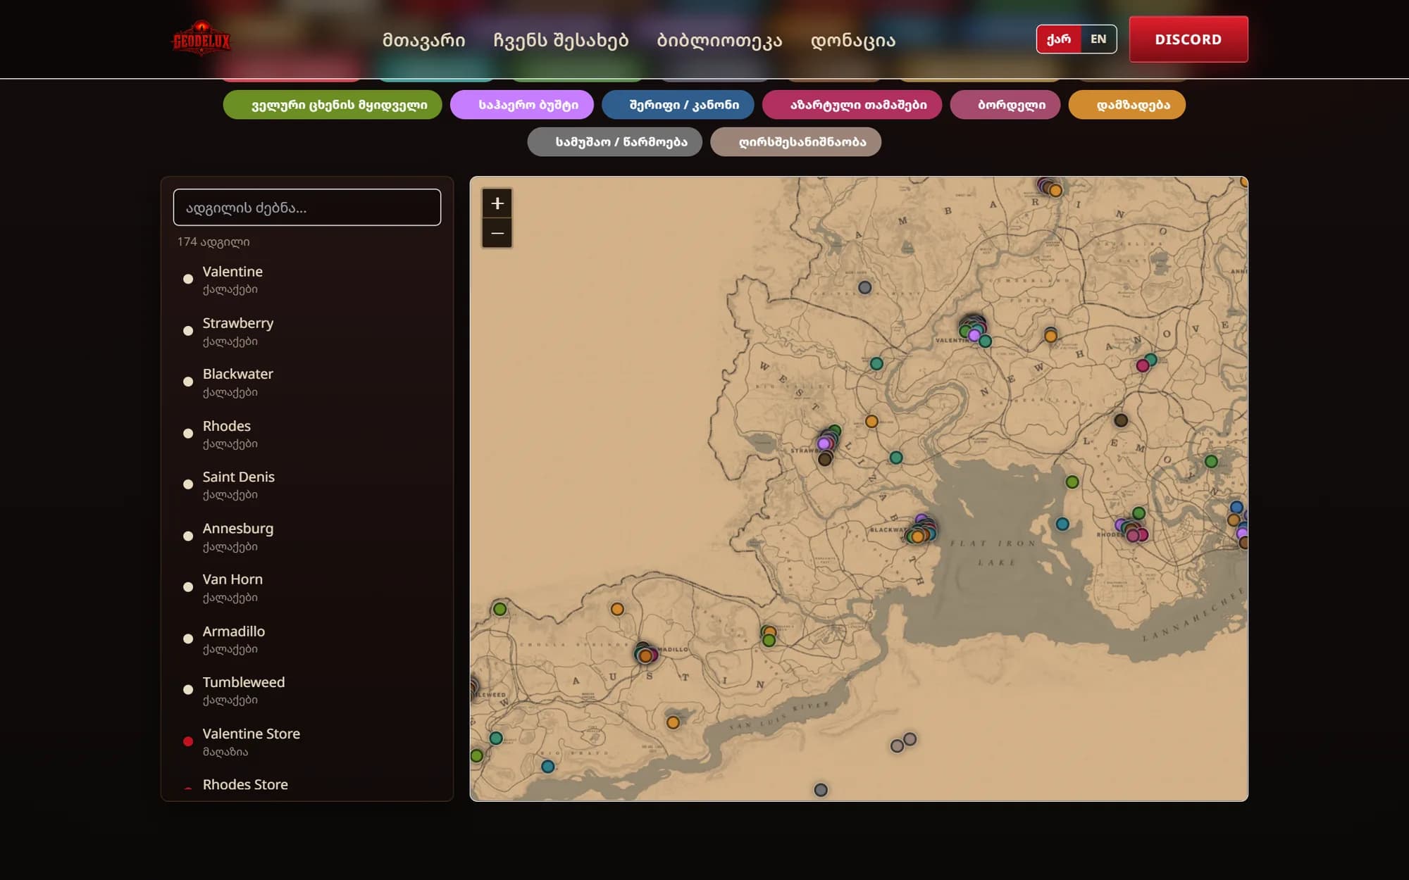Screen dimensions: 1409x880
Task: Toggle the დამზადება filter chip
Action: tap(1127, 105)
